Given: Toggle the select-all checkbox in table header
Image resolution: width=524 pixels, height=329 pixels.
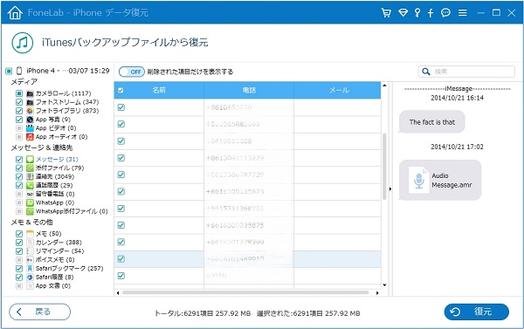Looking at the screenshot, I should (121, 90).
